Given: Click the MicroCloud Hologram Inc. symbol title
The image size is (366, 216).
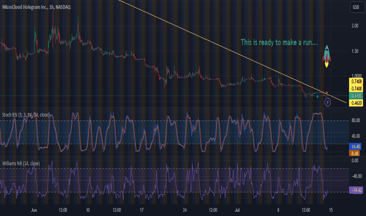Looking at the screenshot, I should (x=37, y=7).
